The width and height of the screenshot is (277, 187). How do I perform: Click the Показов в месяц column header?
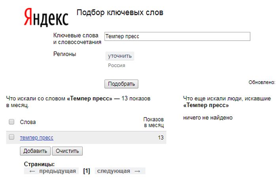(154, 122)
